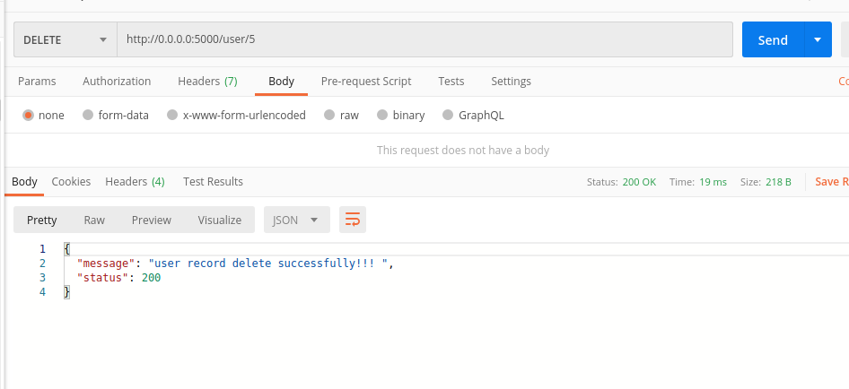The image size is (849, 389).
Task: Pick the raw body radio option
Action: 329,115
